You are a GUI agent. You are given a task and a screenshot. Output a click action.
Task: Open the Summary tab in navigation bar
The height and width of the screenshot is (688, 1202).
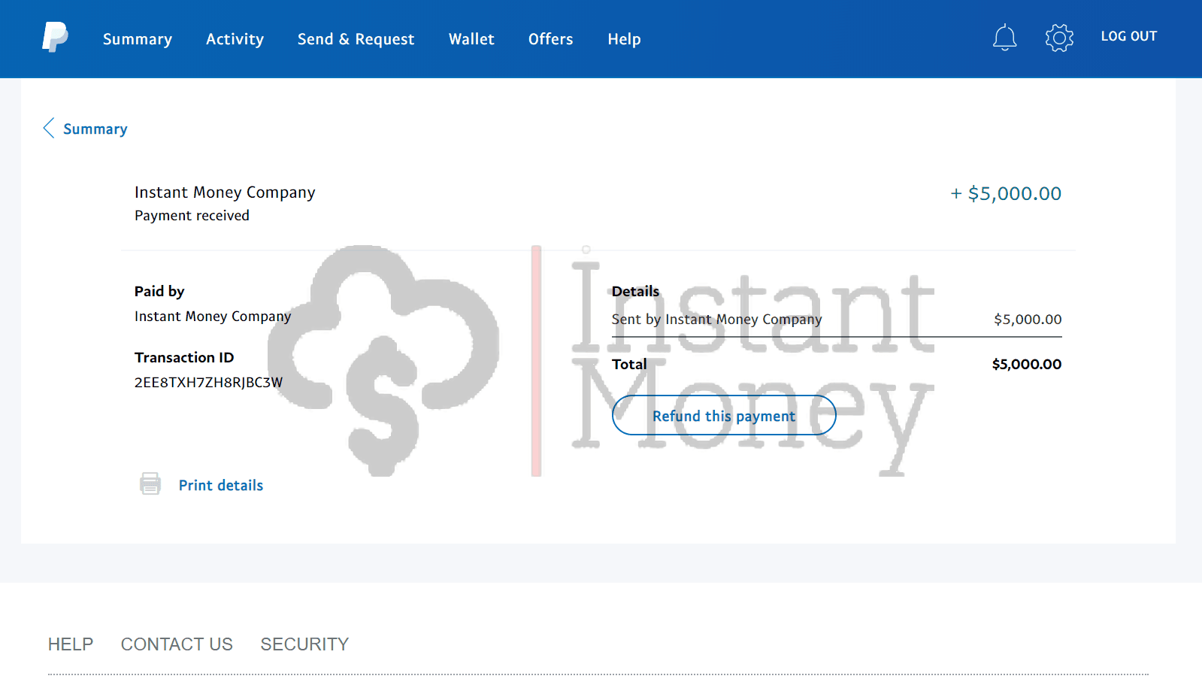(138, 39)
